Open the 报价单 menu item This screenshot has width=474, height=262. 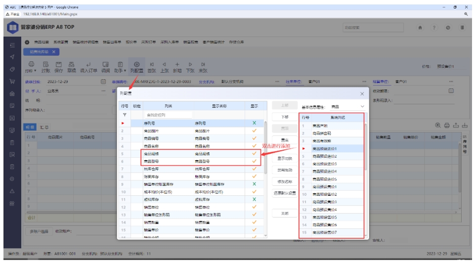click(131, 43)
